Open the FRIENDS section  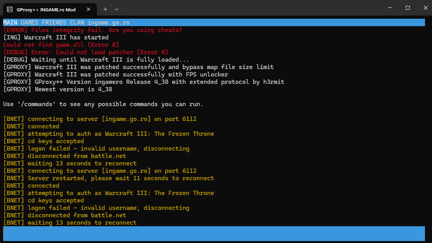[x=54, y=23]
